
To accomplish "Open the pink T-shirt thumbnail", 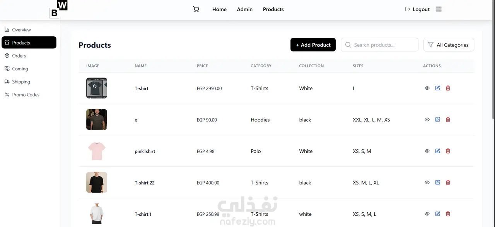I will (96, 151).
